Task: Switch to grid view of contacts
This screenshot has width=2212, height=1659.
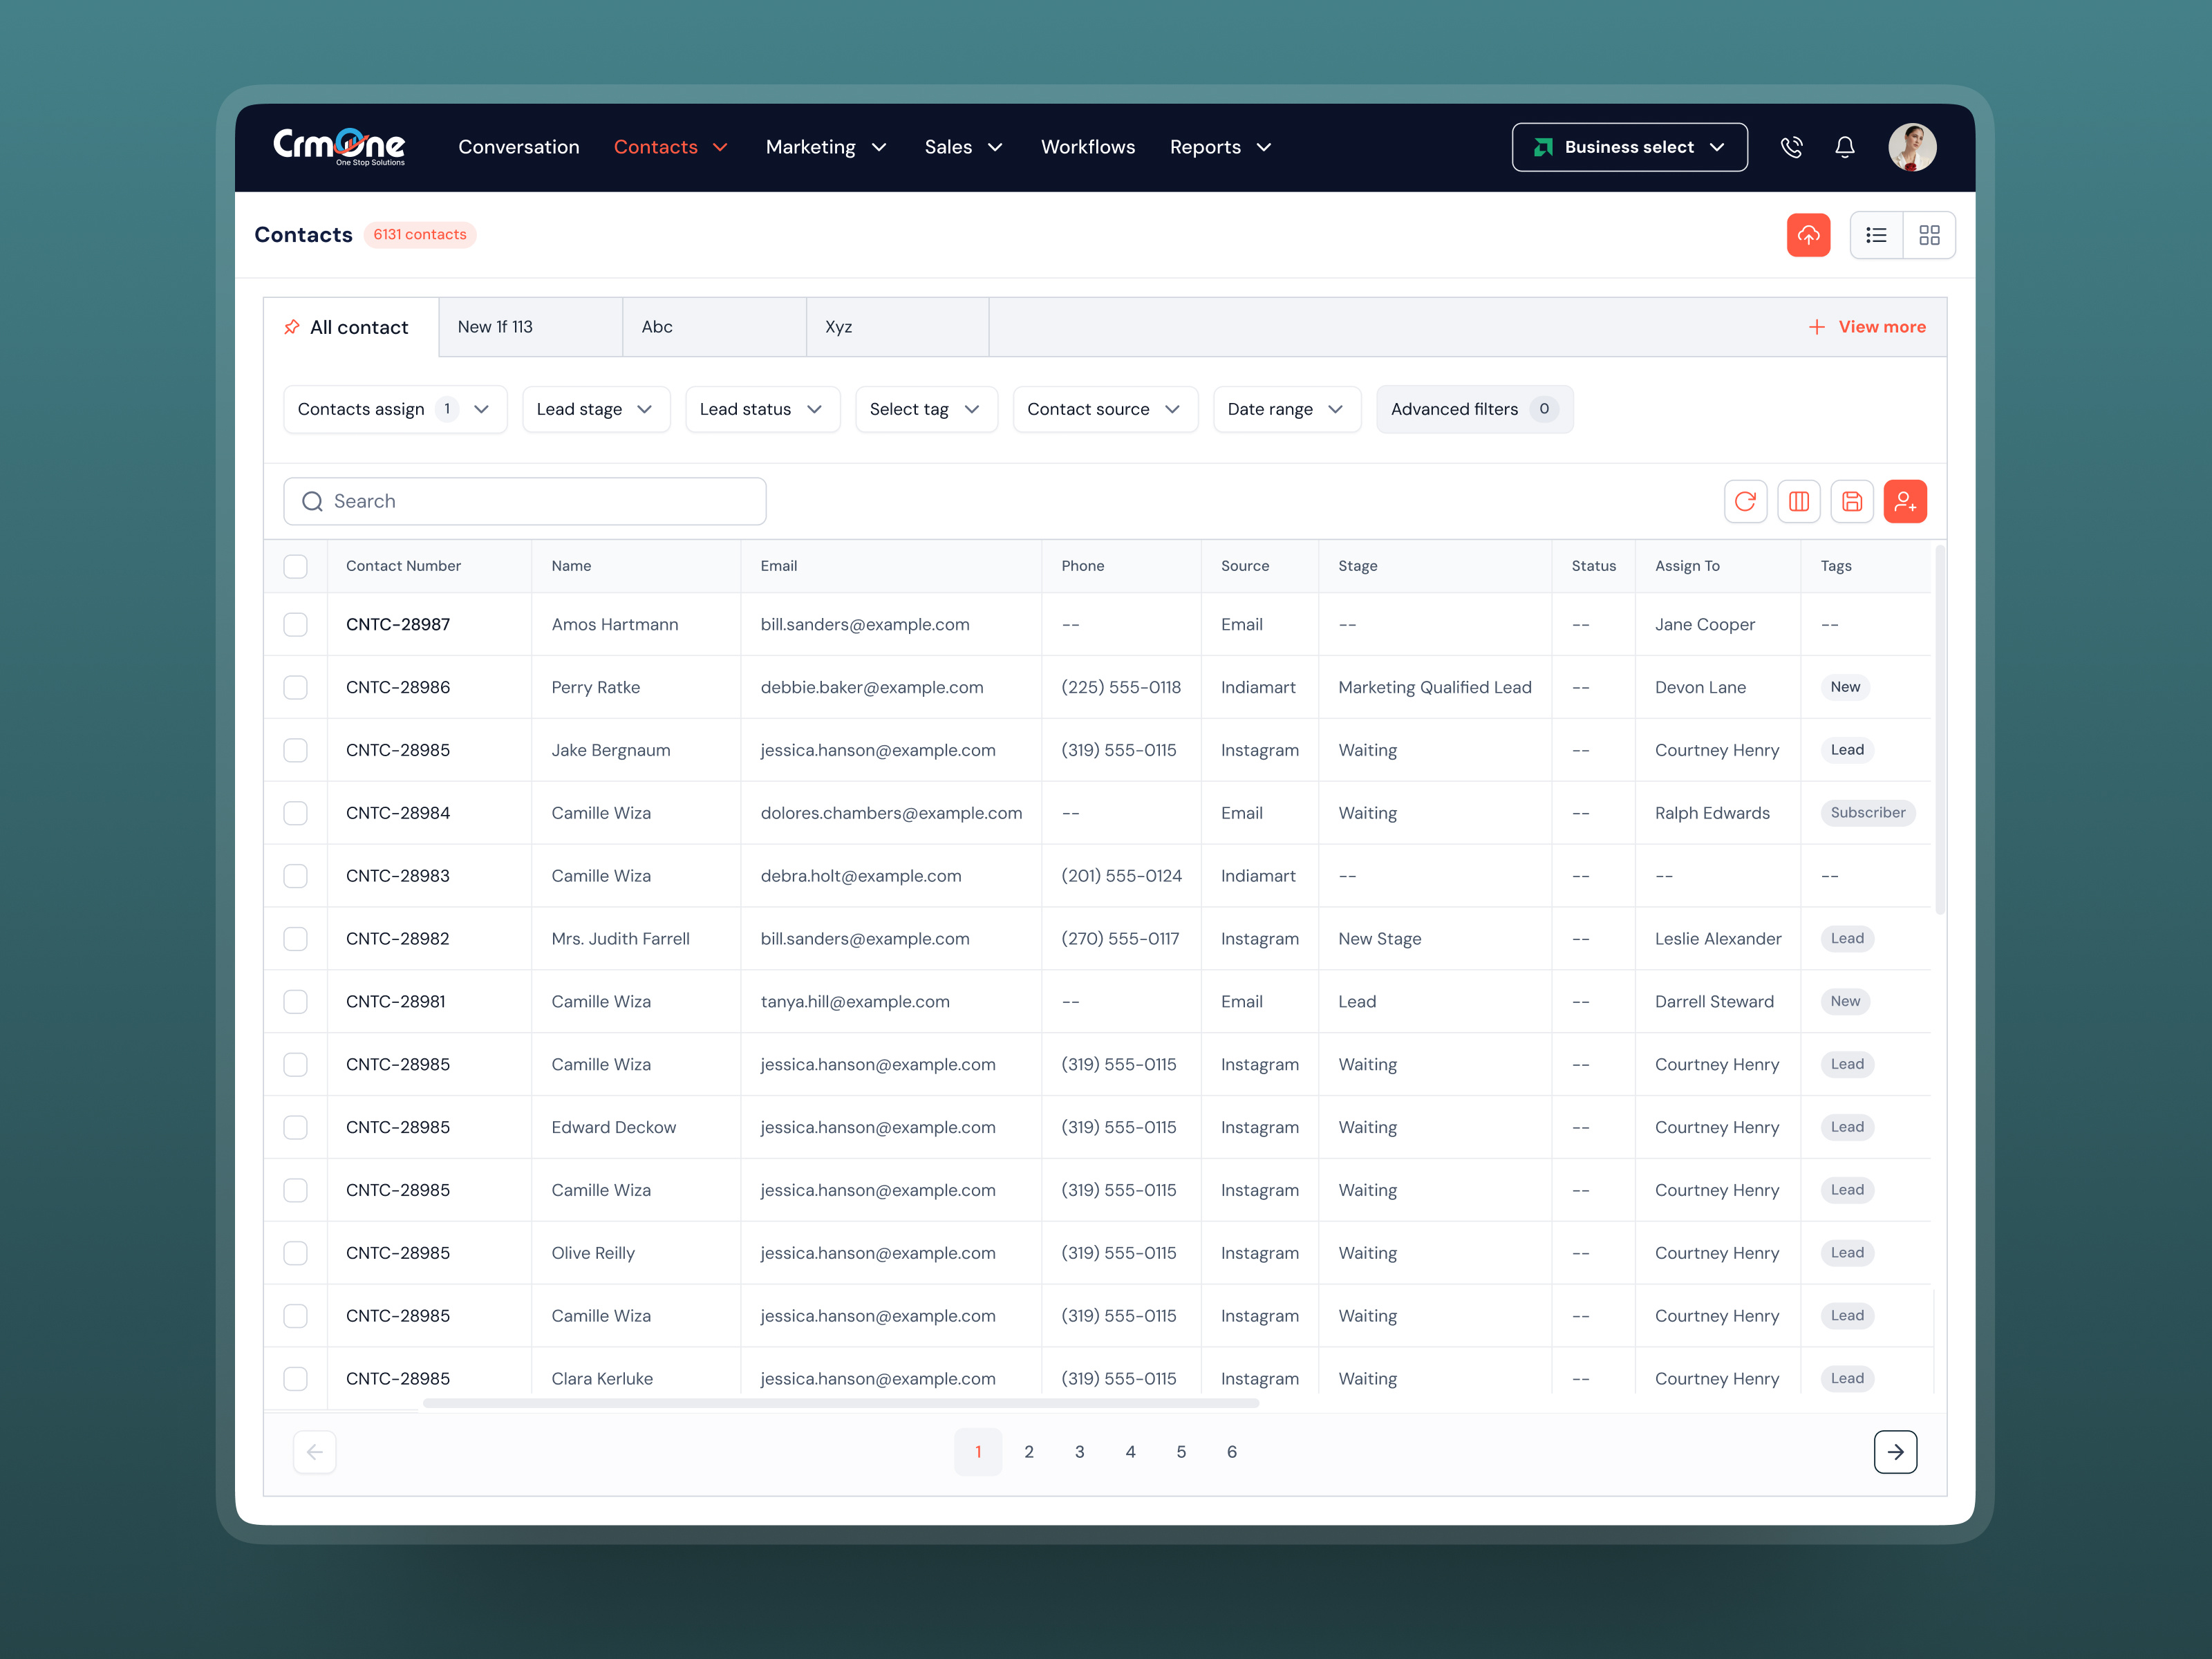Action: pos(1930,235)
